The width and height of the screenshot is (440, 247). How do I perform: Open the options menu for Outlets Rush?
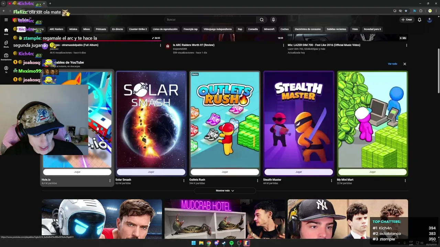click(x=257, y=180)
